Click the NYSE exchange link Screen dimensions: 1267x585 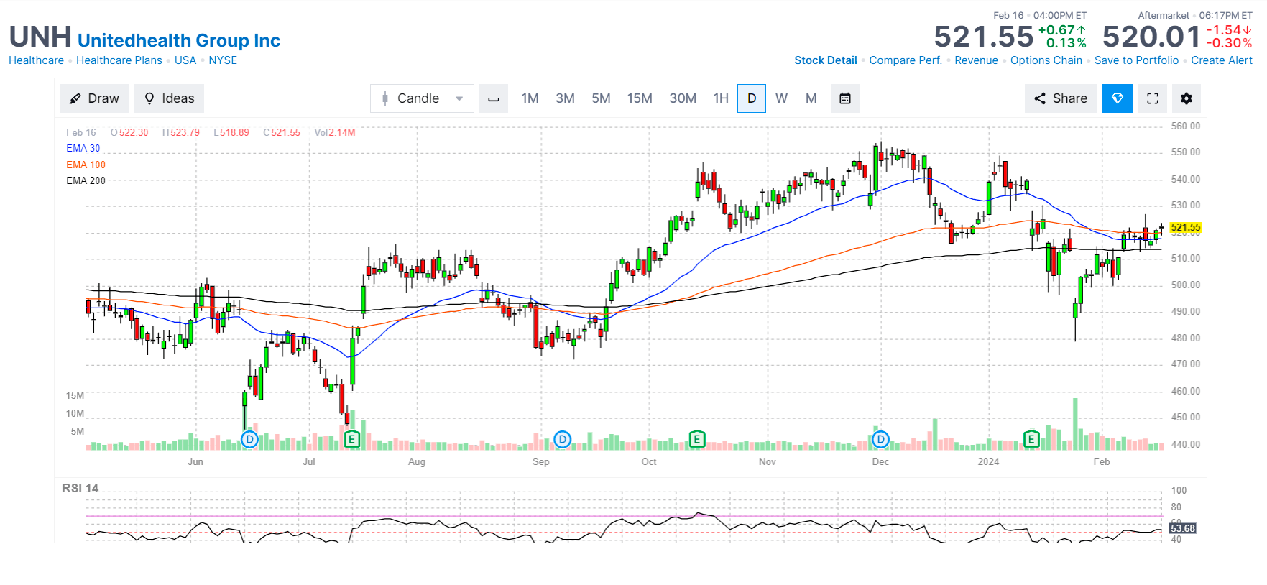tap(223, 60)
